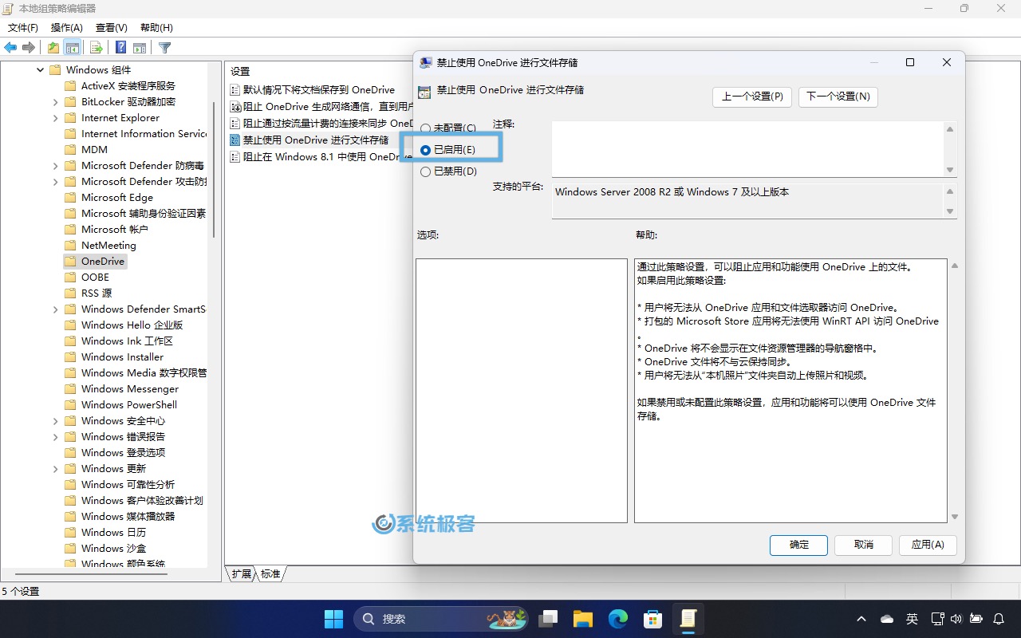
Task: Open Microsoft Store from the taskbar
Action: point(653,619)
